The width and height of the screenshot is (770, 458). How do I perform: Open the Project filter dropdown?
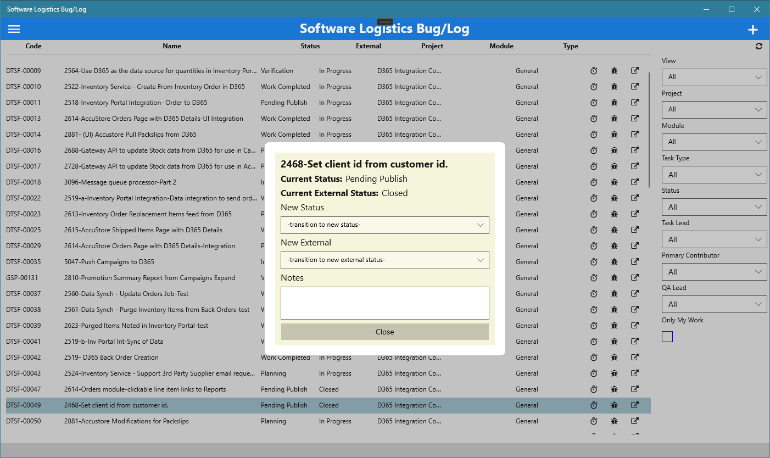(x=714, y=110)
